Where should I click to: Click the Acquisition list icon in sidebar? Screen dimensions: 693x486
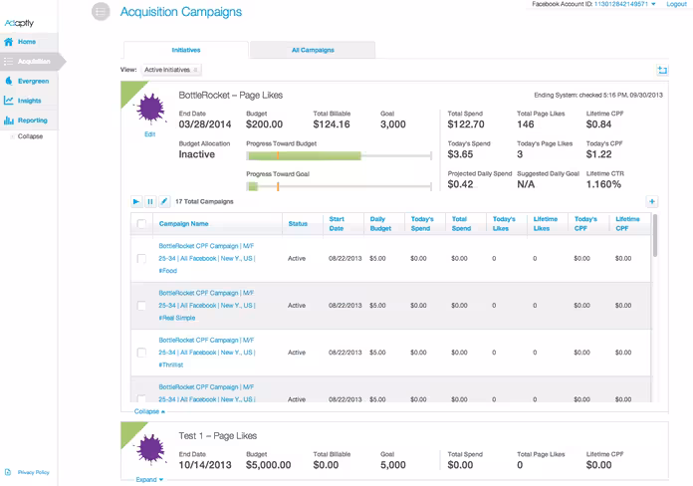8,62
